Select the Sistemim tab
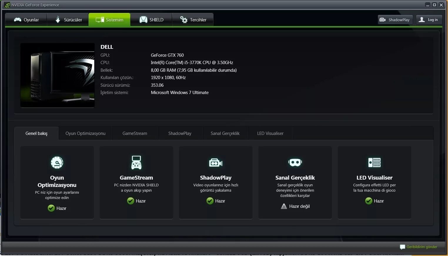 (109, 20)
